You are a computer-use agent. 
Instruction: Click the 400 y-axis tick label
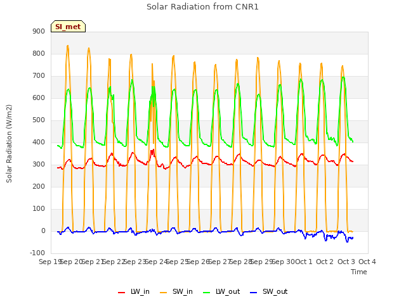pyautogui.click(x=39, y=142)
